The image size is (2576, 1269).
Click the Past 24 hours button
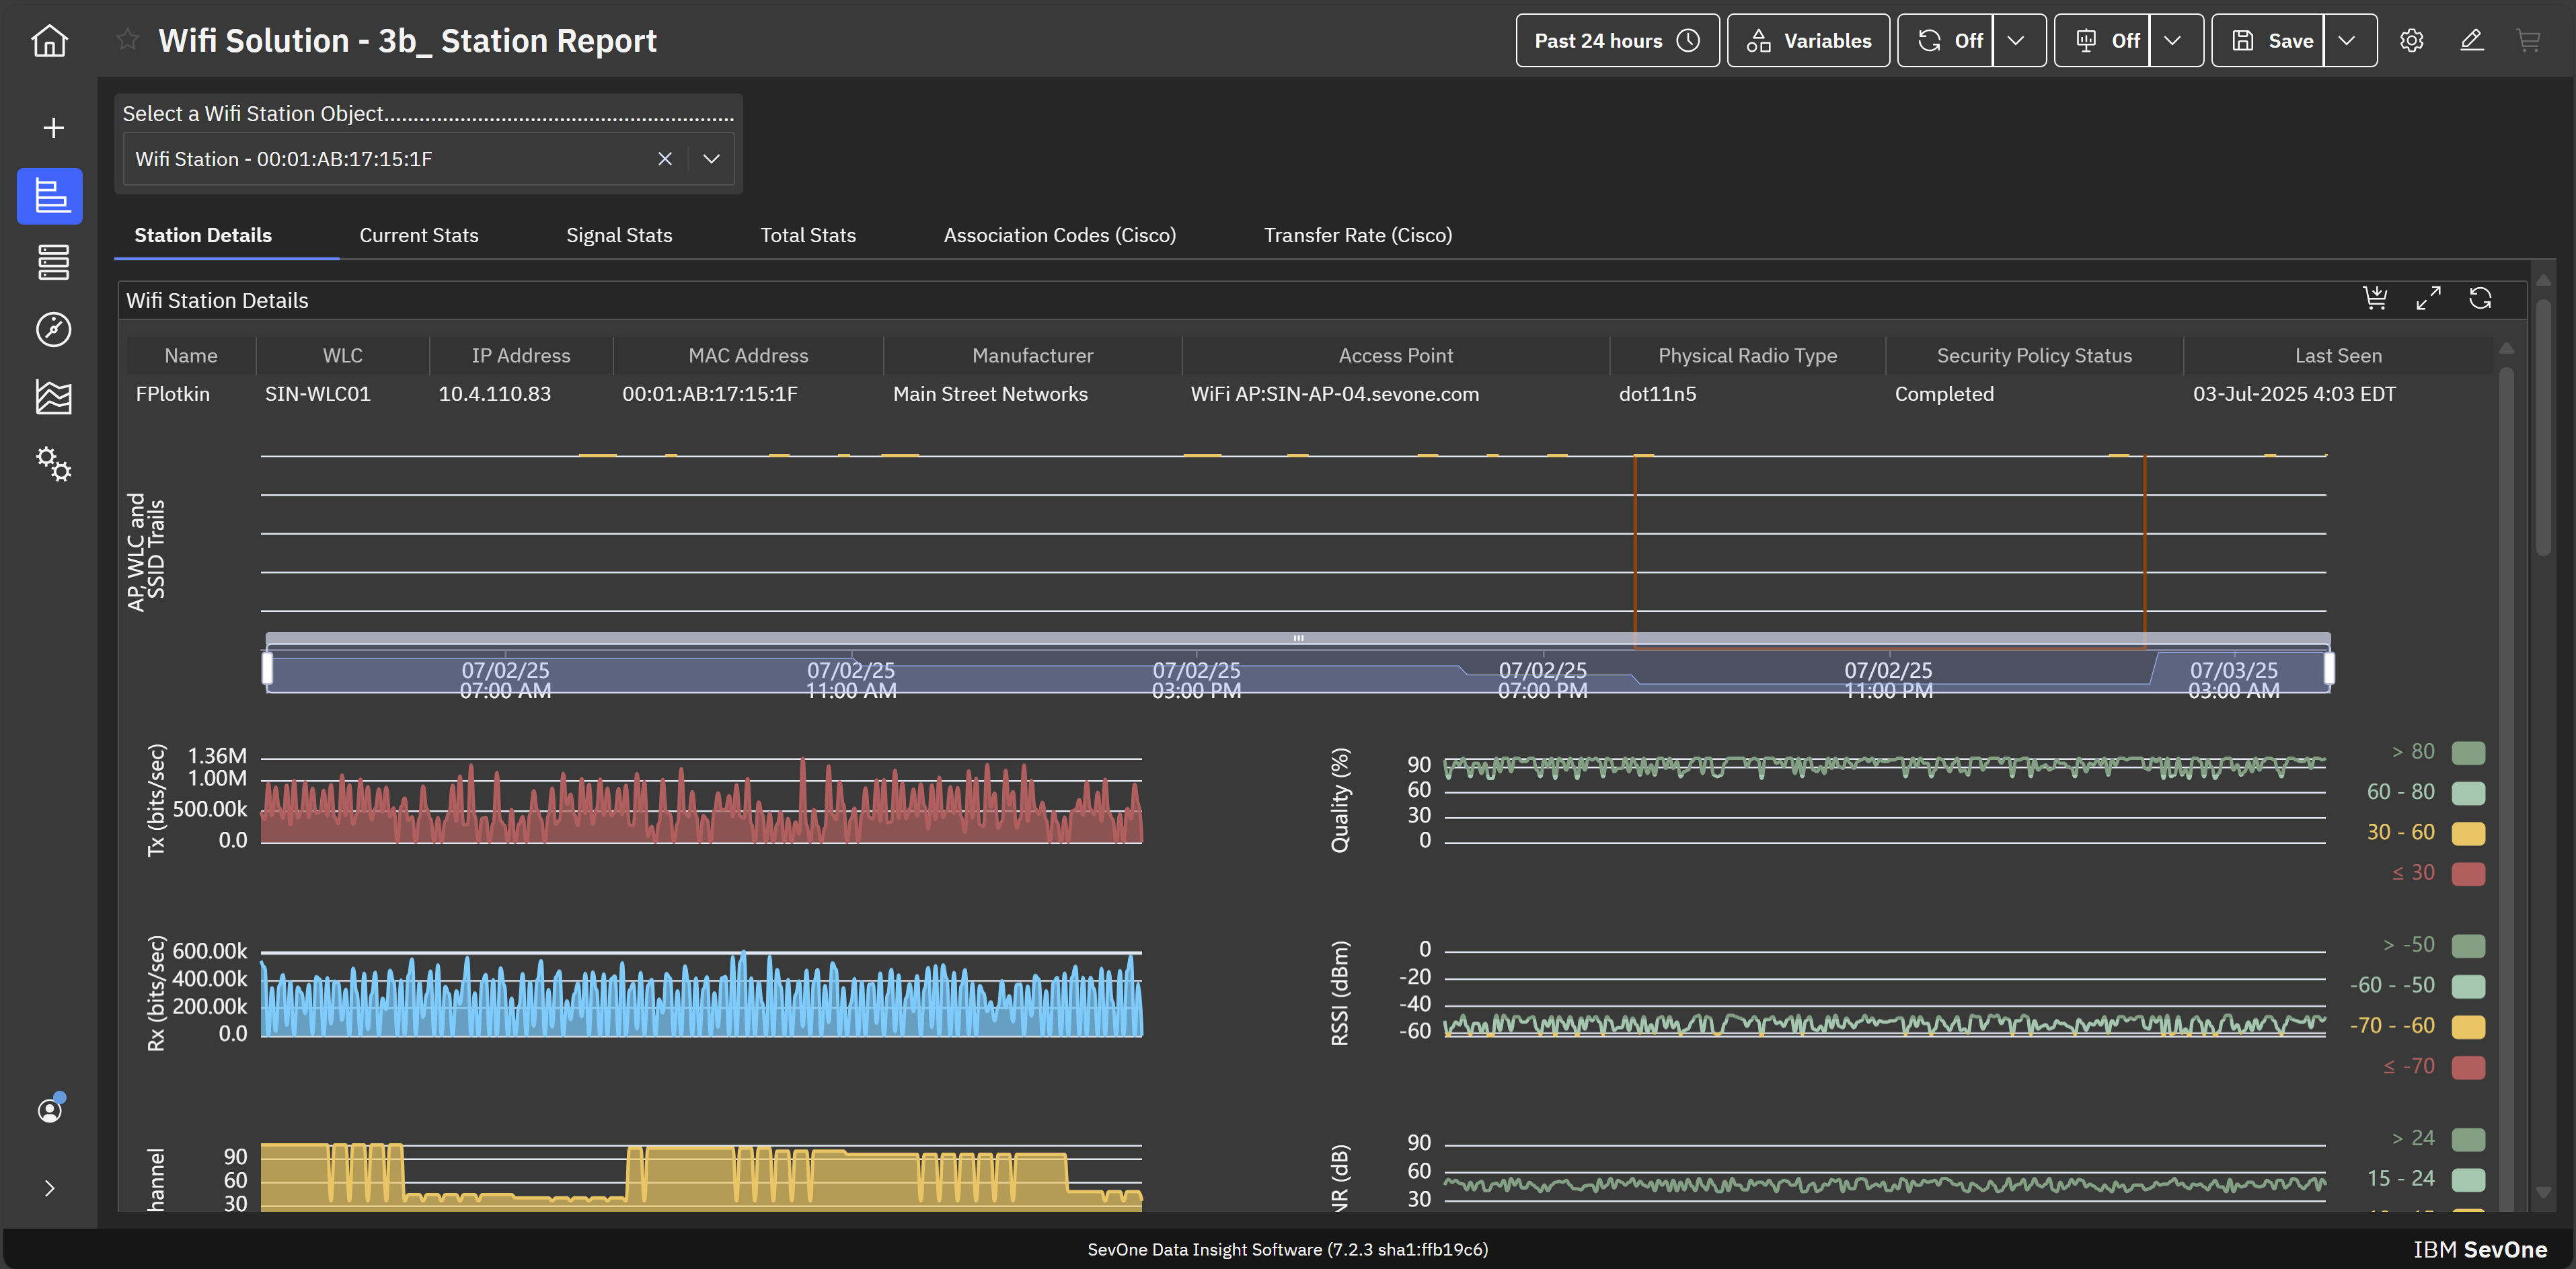click(x=1616, y=41)
